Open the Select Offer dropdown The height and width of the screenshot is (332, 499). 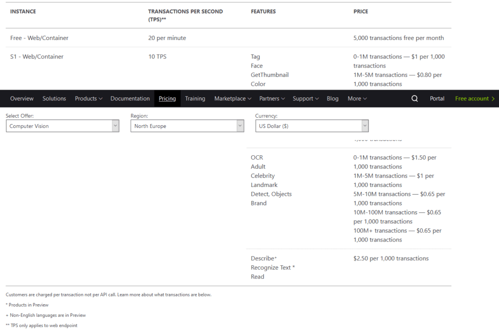click(x=62, y=126)
